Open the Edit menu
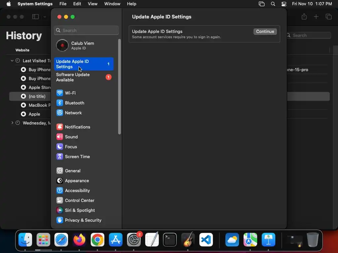 [x=77, y=4]
